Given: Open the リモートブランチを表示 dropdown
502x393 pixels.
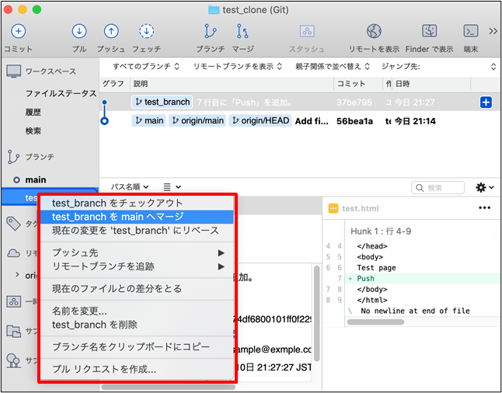Looking at the screenshot, I should (238, 67).
